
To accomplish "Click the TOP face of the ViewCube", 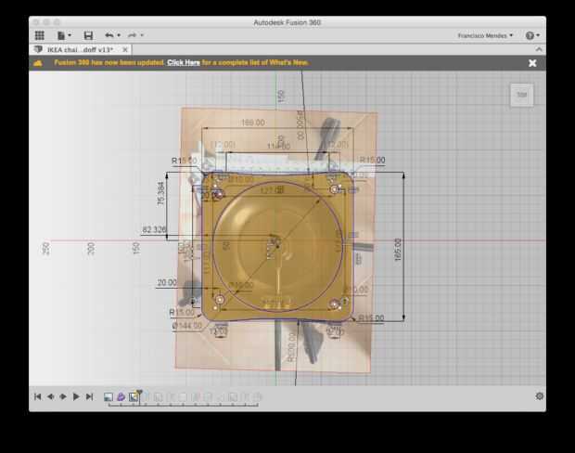I will [x=521, y=95].
